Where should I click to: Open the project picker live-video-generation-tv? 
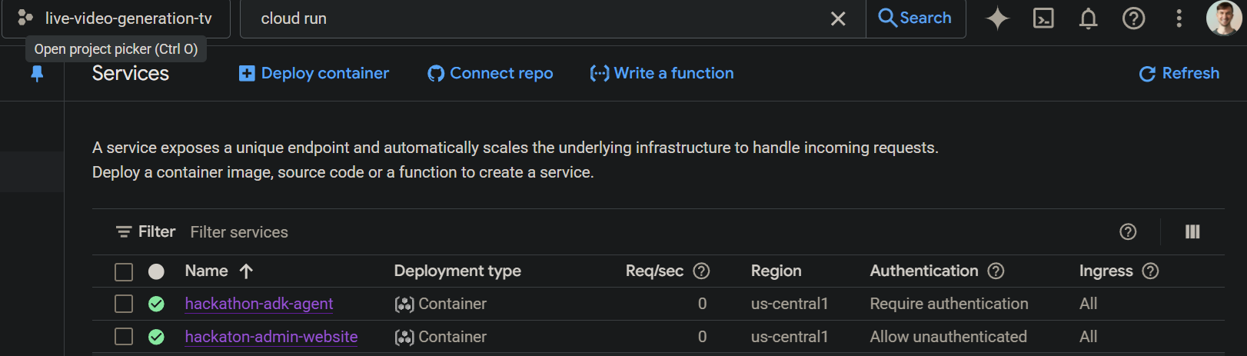tap(117, 18)
